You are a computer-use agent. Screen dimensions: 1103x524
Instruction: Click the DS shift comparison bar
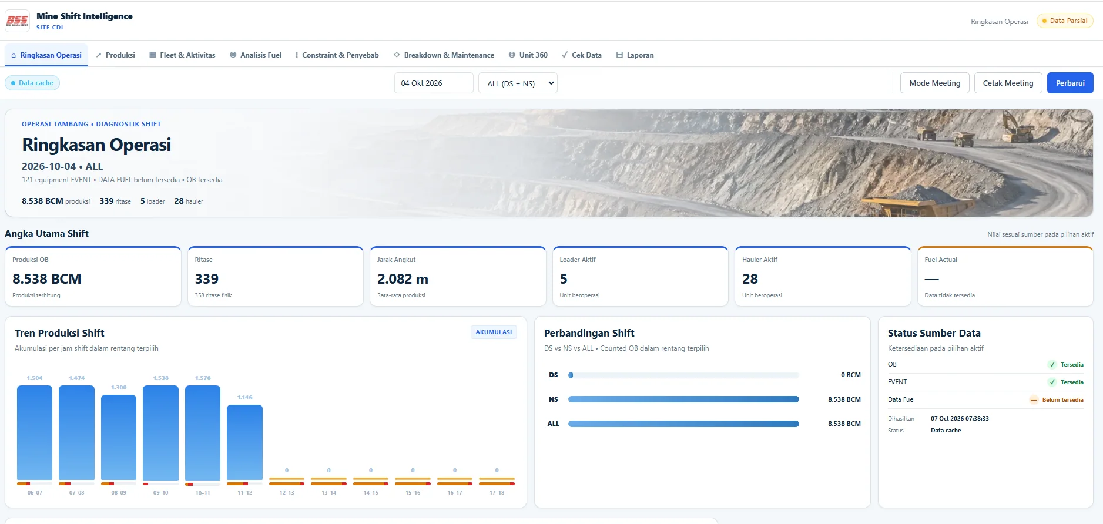point(683,375)
